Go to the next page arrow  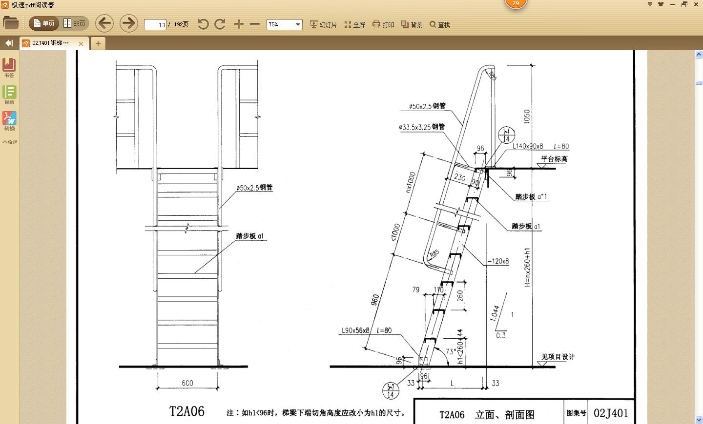129,23
